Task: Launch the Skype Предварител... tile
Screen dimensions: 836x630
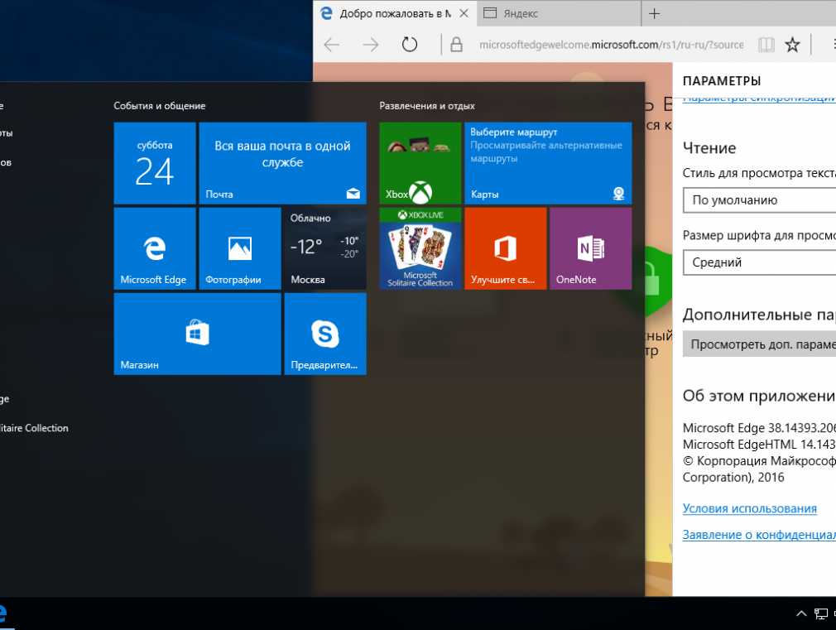Action: [x=325, y=334]
